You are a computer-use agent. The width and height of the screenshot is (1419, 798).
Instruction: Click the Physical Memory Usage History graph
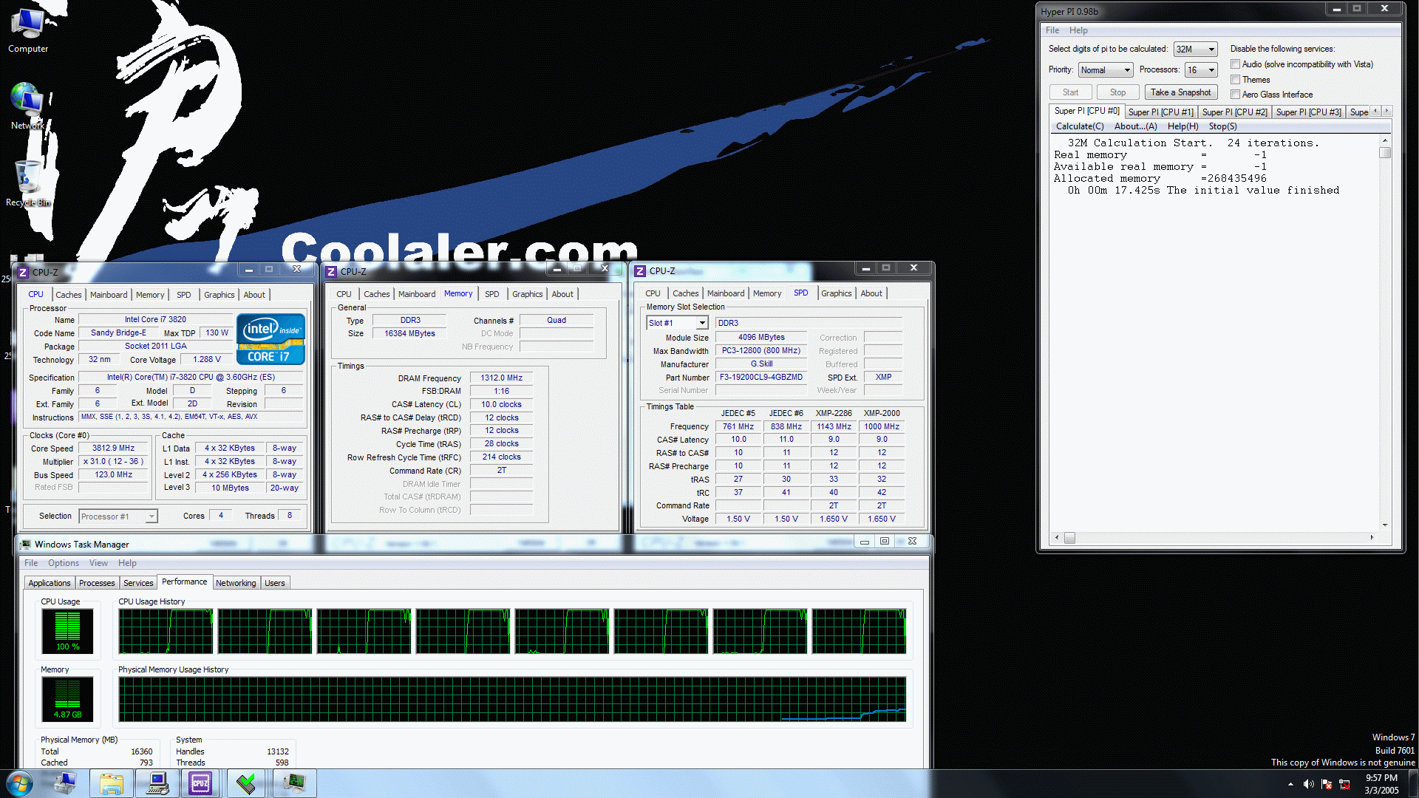pyautogui.click(x=512, y=699)
